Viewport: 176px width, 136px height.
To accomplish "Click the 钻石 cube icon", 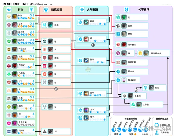I will (x=151, y=88).
